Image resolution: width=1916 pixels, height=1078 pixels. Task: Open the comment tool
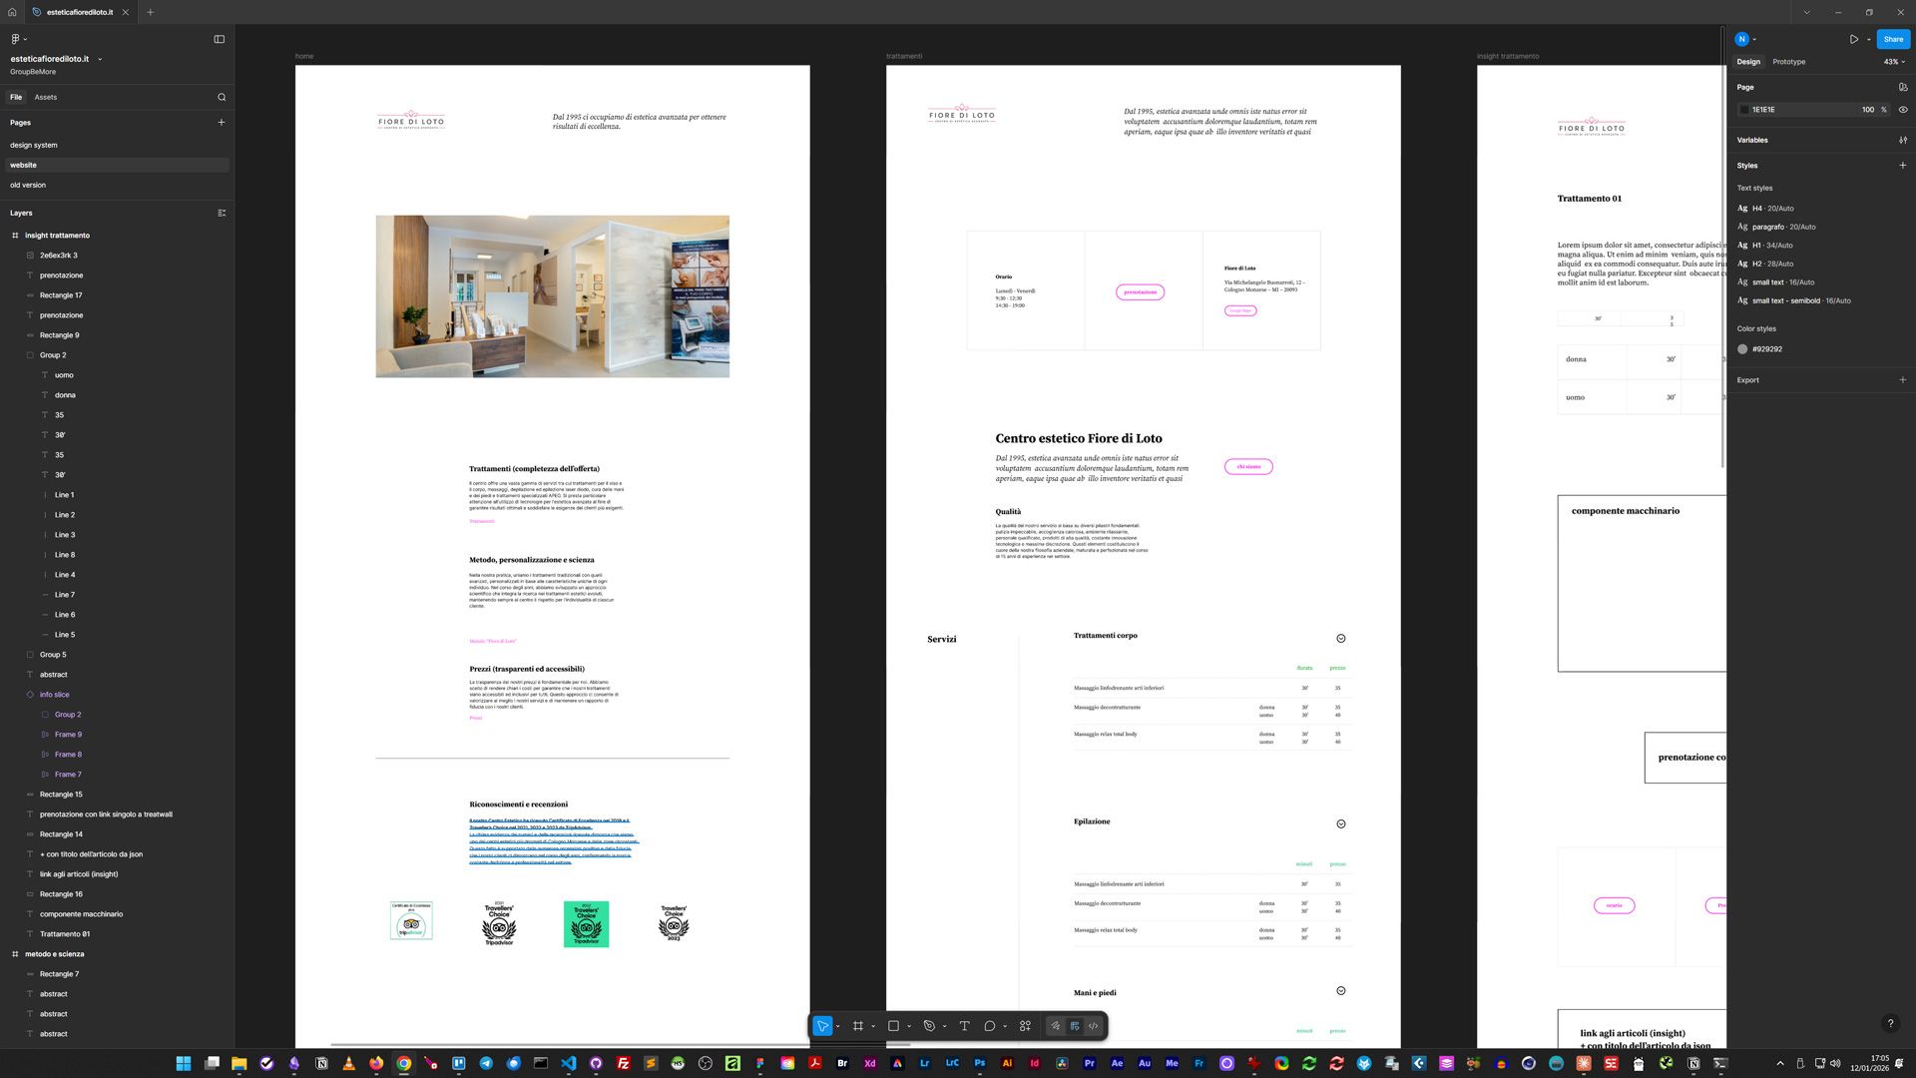click(989, 1025)
